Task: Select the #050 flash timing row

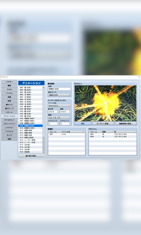Action: tap(112, 137)
